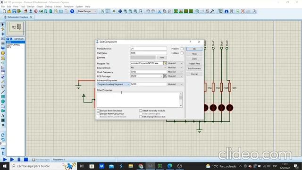Toggle the Hidden checkbox for Part Reference
This screenshot has width=302, height=170.
tap(182, 49)
